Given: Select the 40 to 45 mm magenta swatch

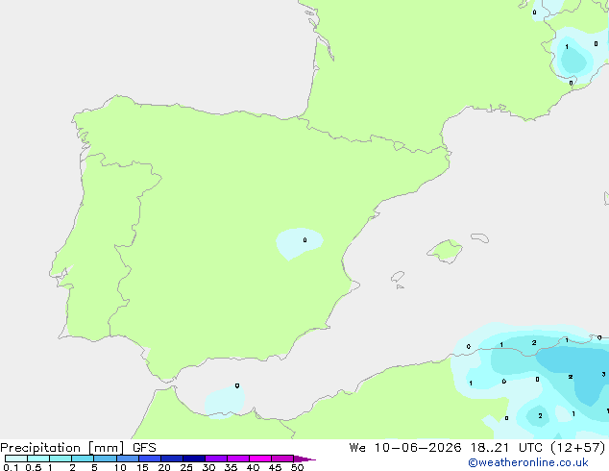Looking at the screenshot, I should pyautogui.click(x=260, y=459).
